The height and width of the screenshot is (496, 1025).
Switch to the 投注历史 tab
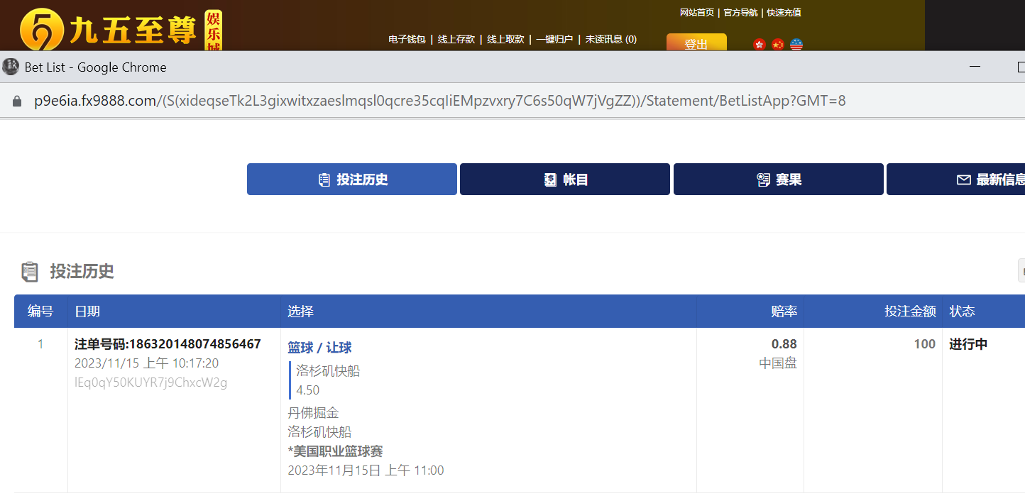click(x=352, y=180)
